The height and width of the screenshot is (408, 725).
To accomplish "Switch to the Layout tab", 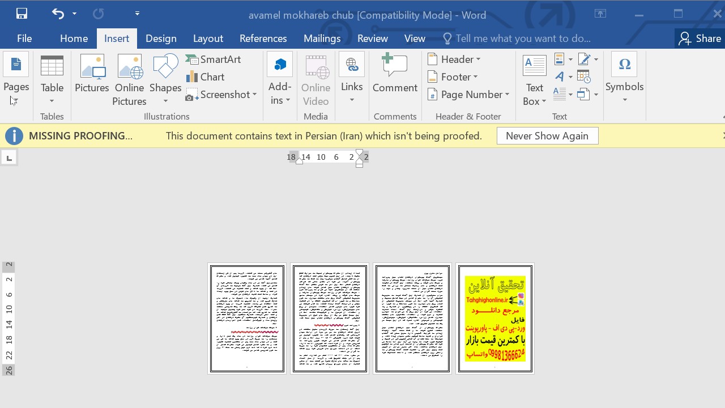I will point(208,39).
